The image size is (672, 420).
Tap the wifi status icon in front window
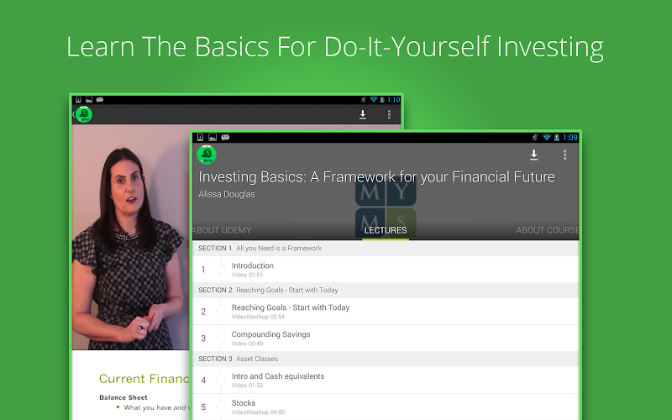[x=547, y=137]
